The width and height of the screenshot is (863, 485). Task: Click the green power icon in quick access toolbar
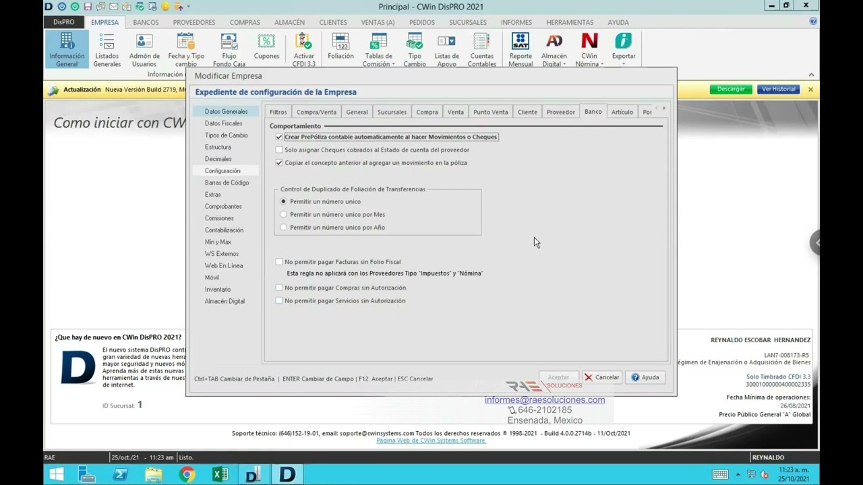75,6
